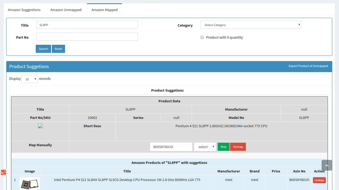Open the Select Category dropdown
The height and width of the screenshot is (190, 339).
tap(251, 25)
